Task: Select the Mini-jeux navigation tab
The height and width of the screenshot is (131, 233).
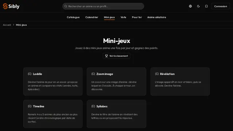Action: pos(109,17)
